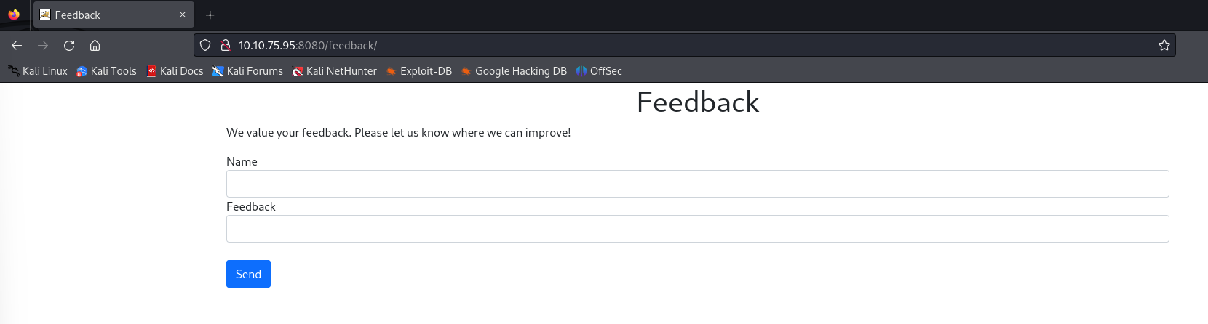Image resolution: width=1208 pixels, height=324 pixels.
Task: Open the tracking protection shield icon
Action: pos(205,45)
